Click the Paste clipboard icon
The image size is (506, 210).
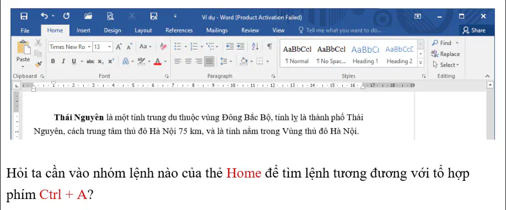(23, 47)
